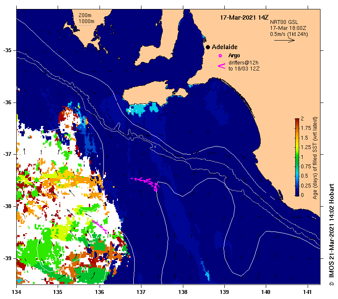The image size is (338, 299).
Task: Click the color bar tick label '1.5'
Action: (305, 138)
